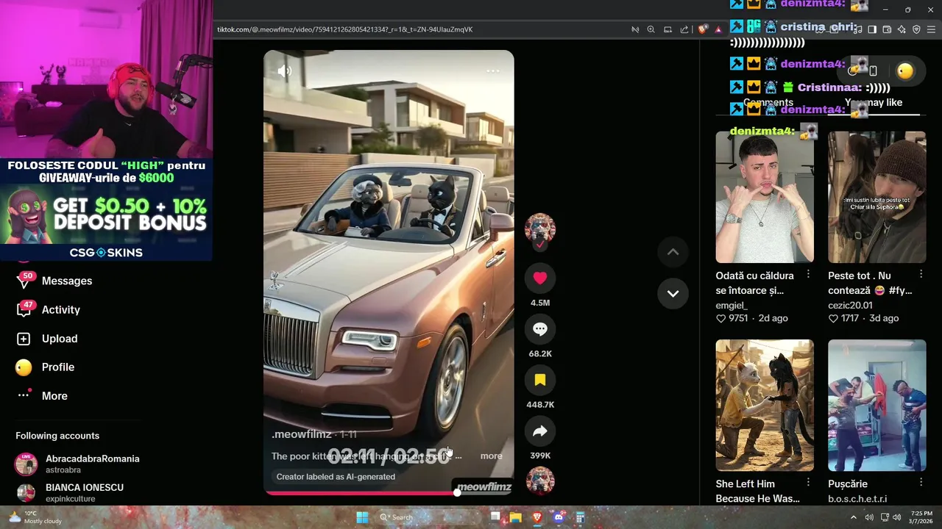
Task: Open the clock showing 7:25 PM
Action: pos(921,517)
